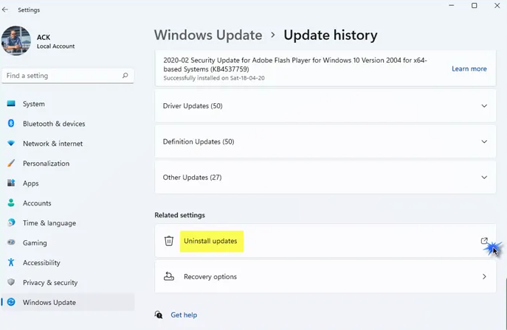
Task: Click the Privacy & security shield icon
Action: 11,282
